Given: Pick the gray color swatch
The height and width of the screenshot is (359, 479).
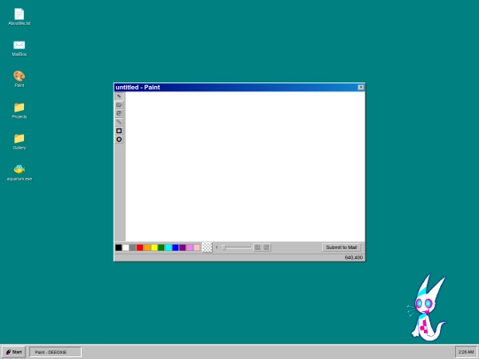Looking at the screenshot, I should (x=132, y=247).
